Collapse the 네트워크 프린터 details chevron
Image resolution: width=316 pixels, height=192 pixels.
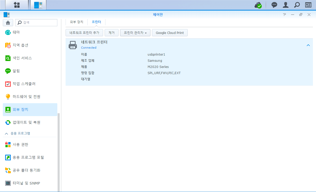click(x=308, y=45)
